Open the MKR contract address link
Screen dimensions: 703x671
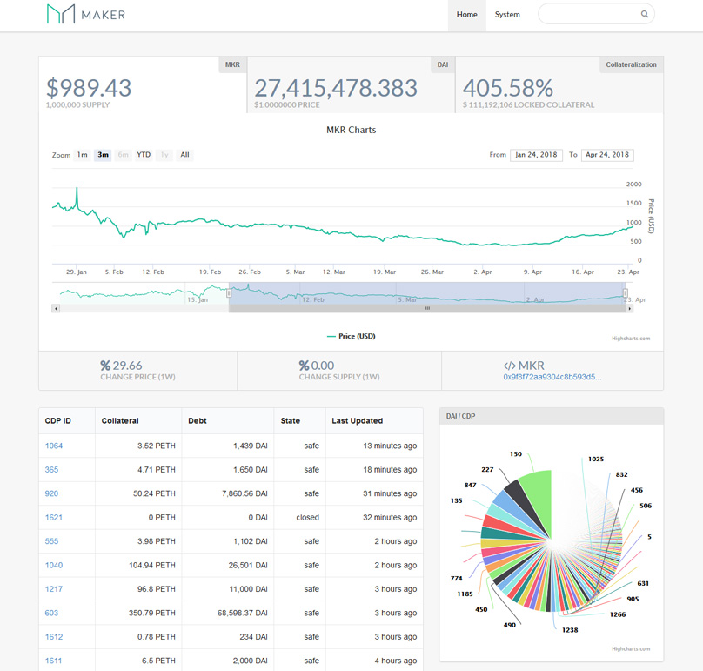click(x=552, y=377)
